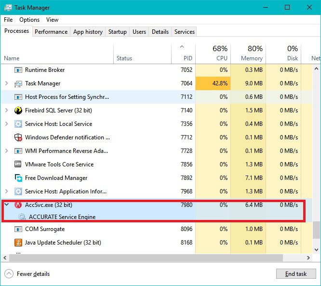Viewport: 321px width, 286px height.
Task: Select the Host Process for Setting Synchr row
Action: tap(157, 97)
